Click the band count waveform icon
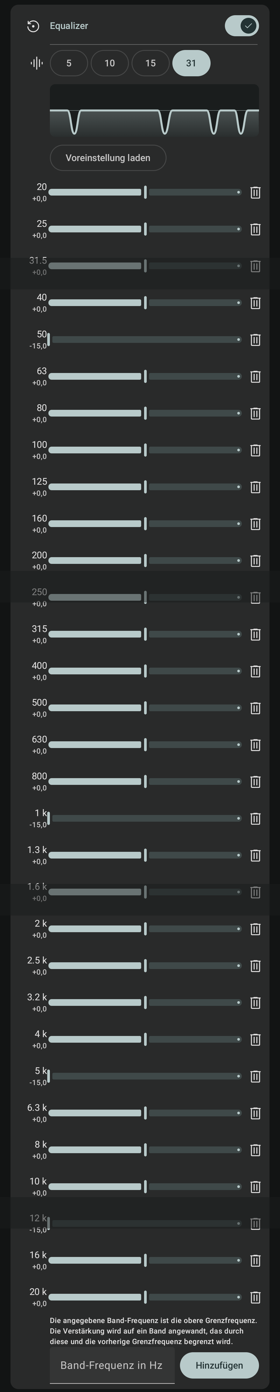 coord(37,63)
